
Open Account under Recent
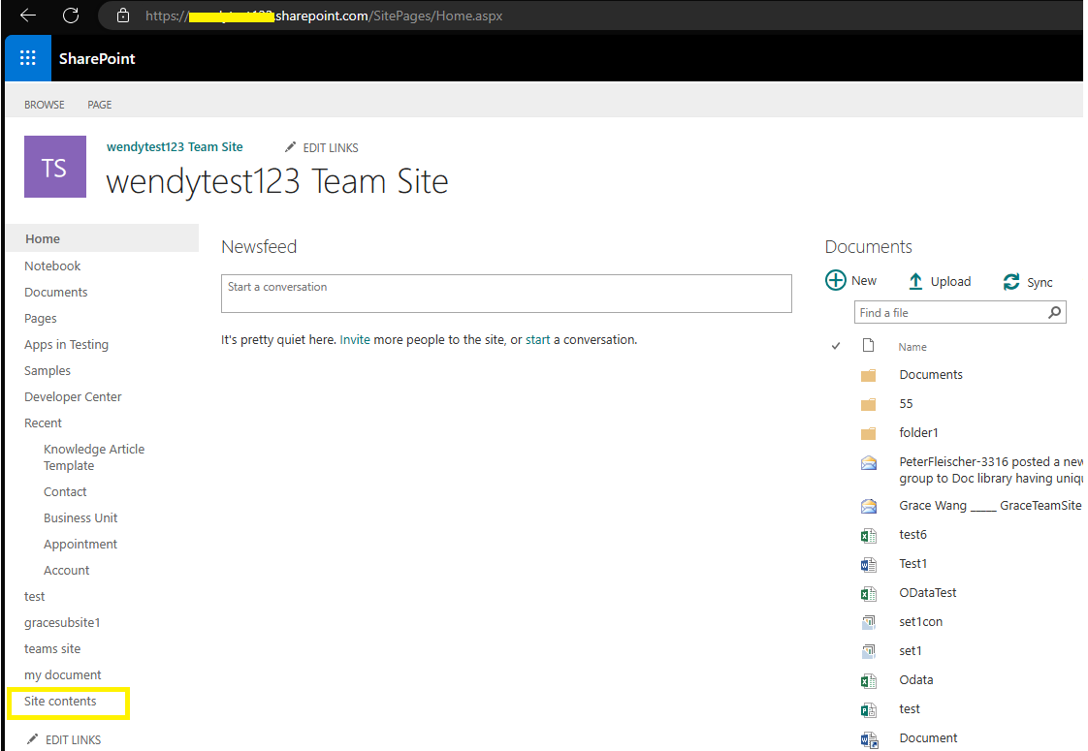coord(67,570)
